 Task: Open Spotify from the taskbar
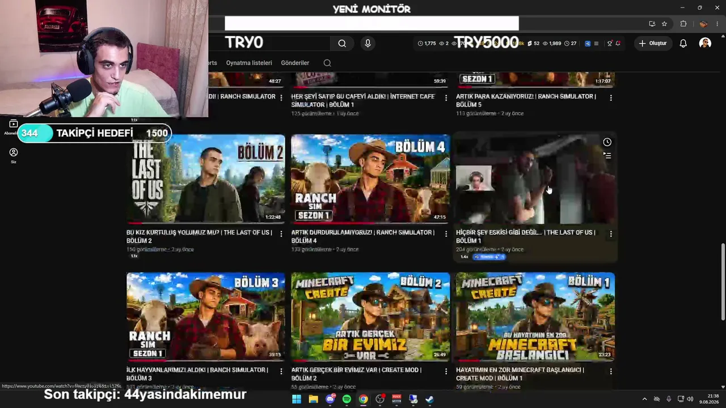(x=347, y=399)
